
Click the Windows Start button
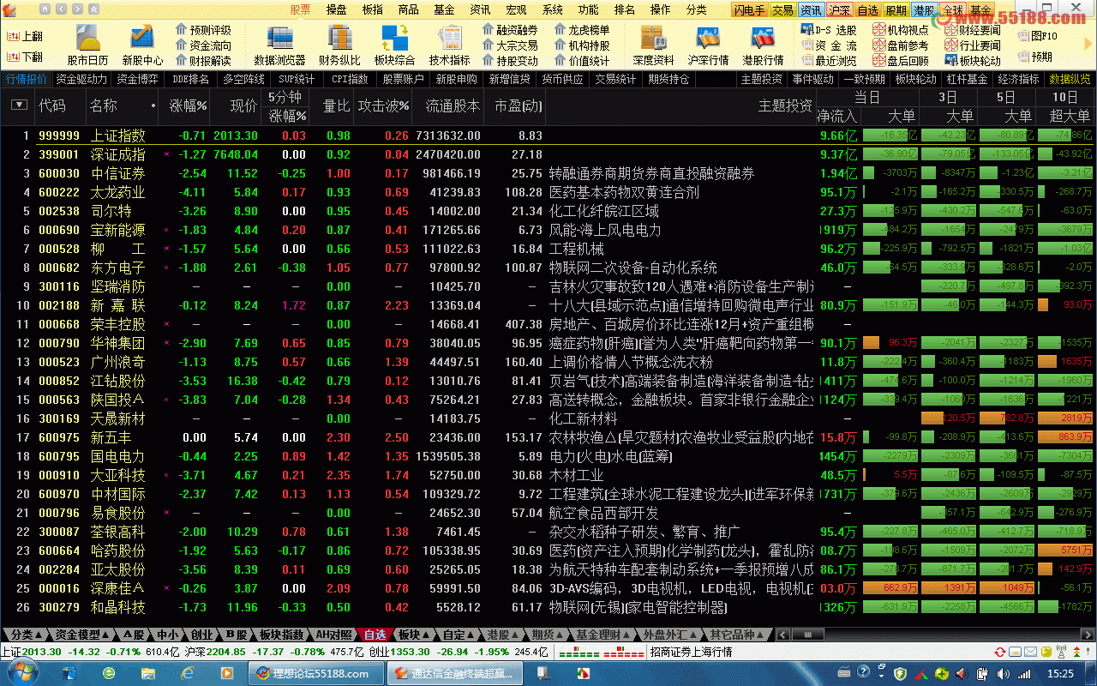click(21, 673)
